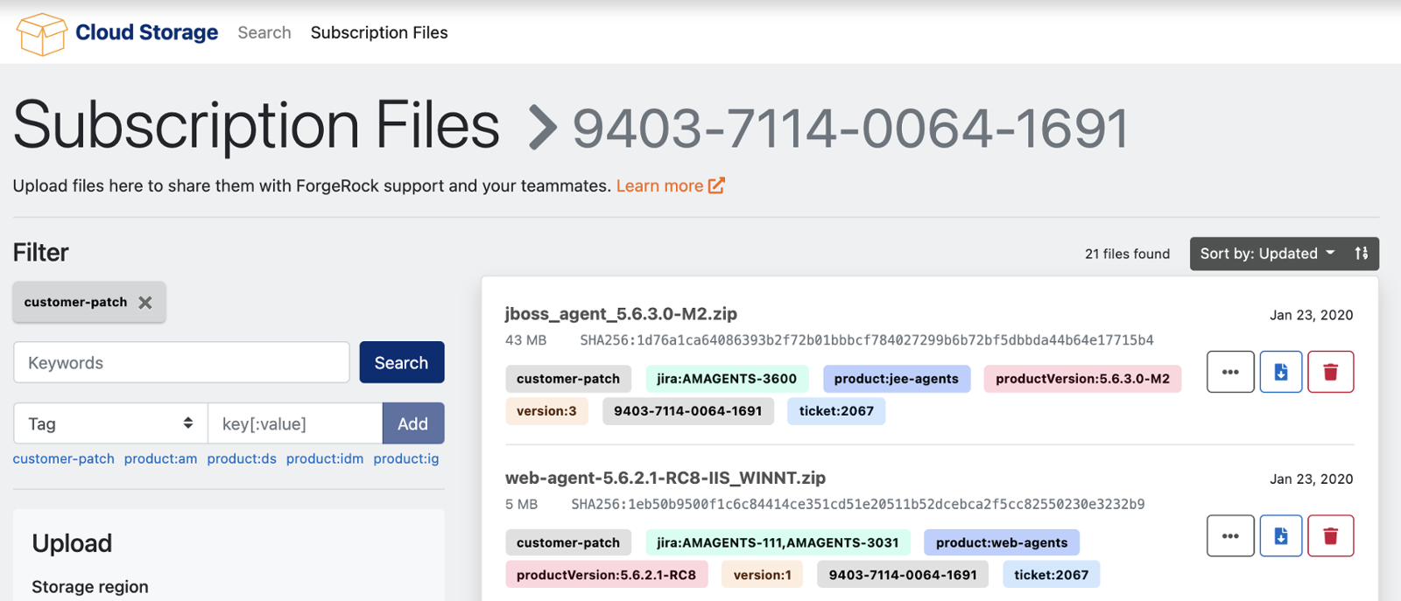
Task: Open the Search nav item
Action: (x=264, y=32)
